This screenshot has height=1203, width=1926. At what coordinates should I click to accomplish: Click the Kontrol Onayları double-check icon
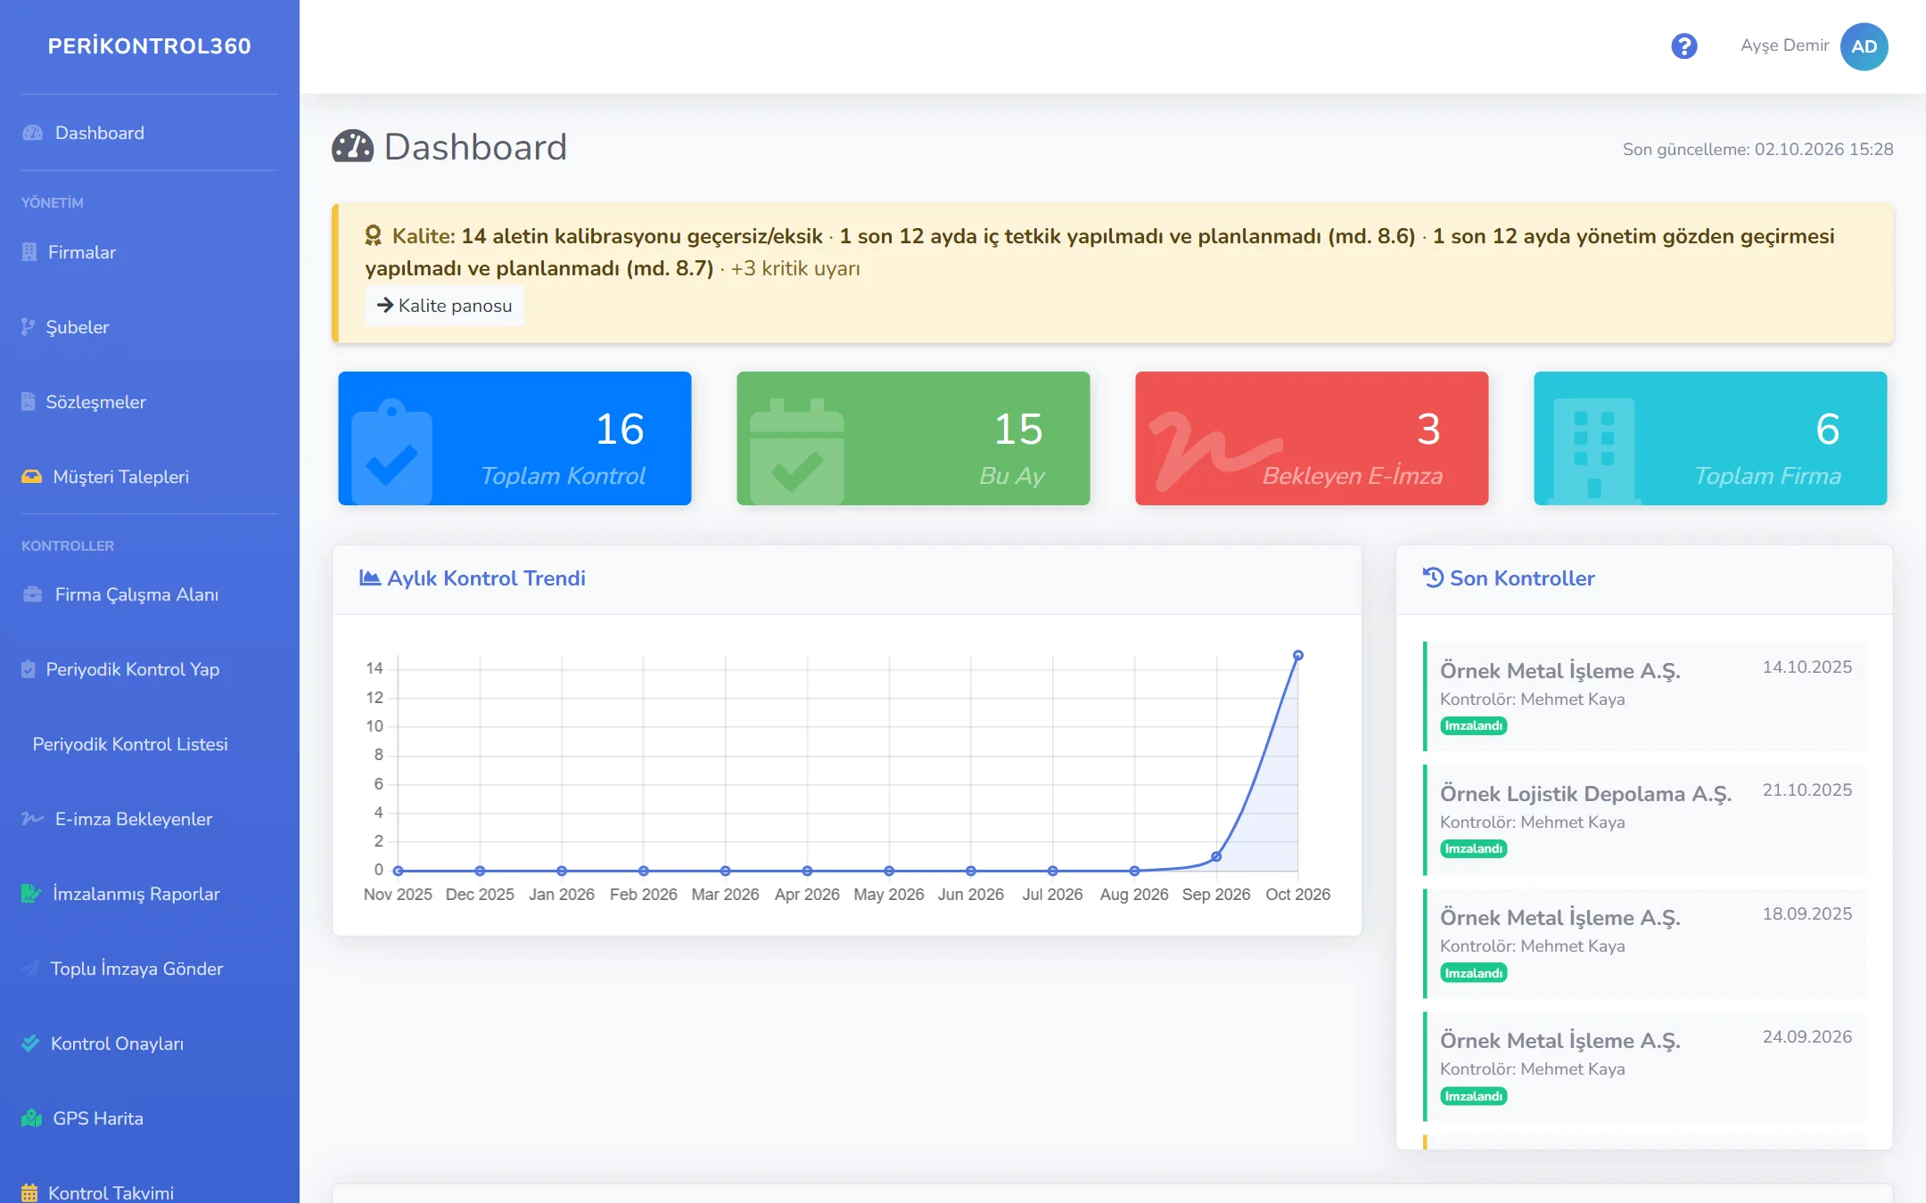pyautogui.click(x=31, y=1043)
